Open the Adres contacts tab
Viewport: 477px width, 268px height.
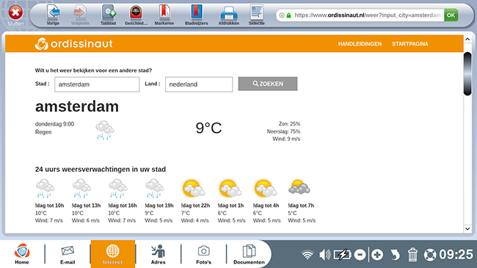point(159,254)
